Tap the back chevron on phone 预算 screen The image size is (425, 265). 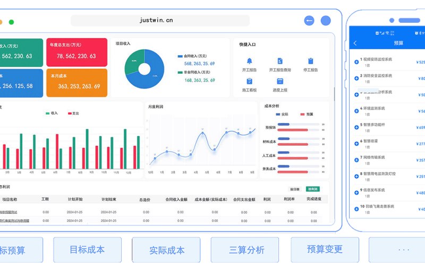355,43
